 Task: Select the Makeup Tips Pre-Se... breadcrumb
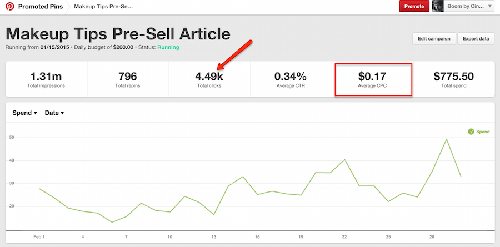103,6
